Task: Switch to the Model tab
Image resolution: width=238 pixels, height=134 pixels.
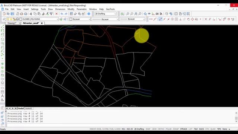Action: click(21, 108)
